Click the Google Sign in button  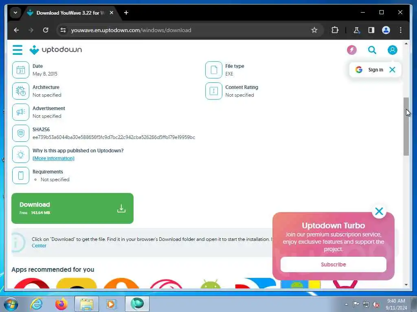(369, 70)
